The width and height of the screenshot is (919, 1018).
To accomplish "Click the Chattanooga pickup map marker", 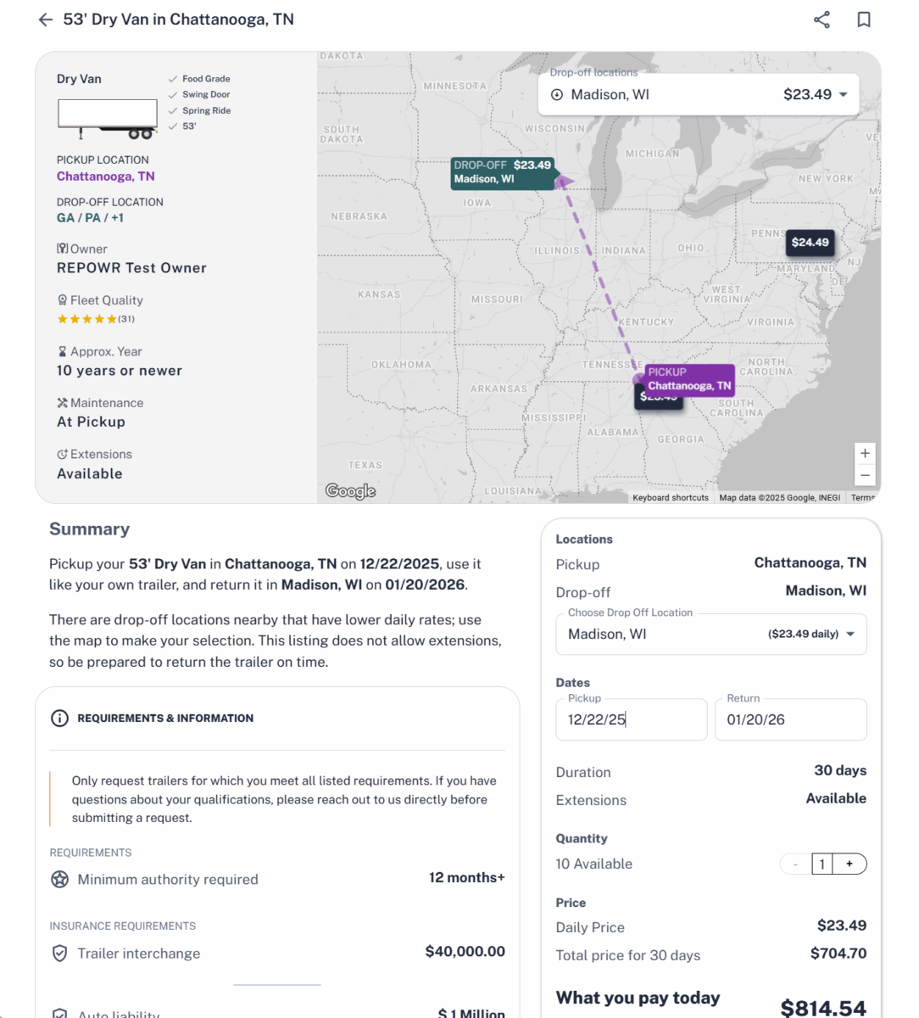I will pyautogui.click(x=689, y=379).
